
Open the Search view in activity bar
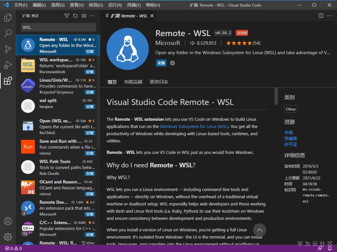8,33
